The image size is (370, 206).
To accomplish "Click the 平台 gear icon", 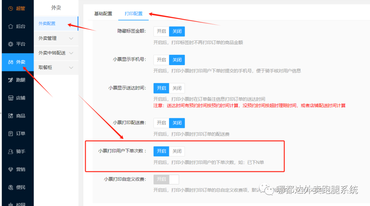I will point(11,44).
